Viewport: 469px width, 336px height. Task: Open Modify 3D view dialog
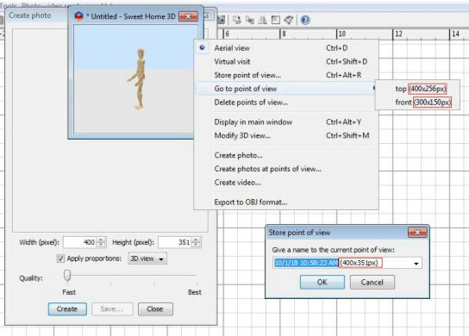point(286,135)
